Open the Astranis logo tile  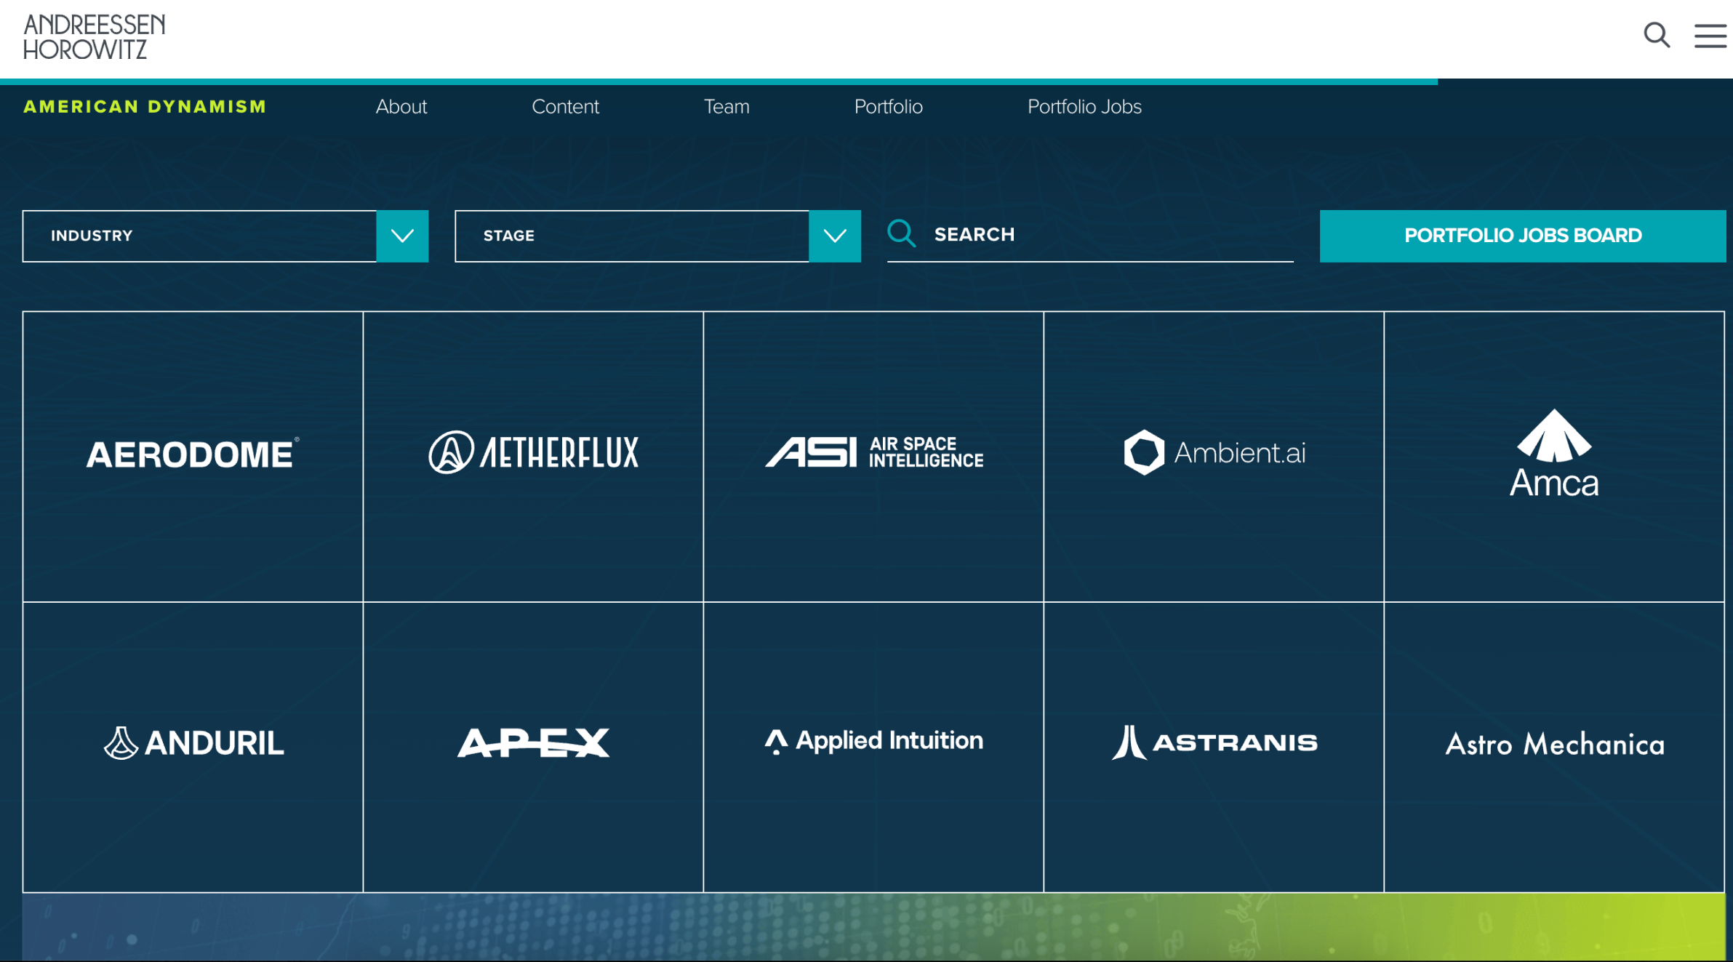click(x=1214, y=743)
